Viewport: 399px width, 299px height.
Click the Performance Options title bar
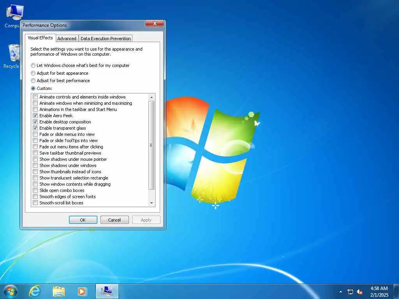point(83,25)
